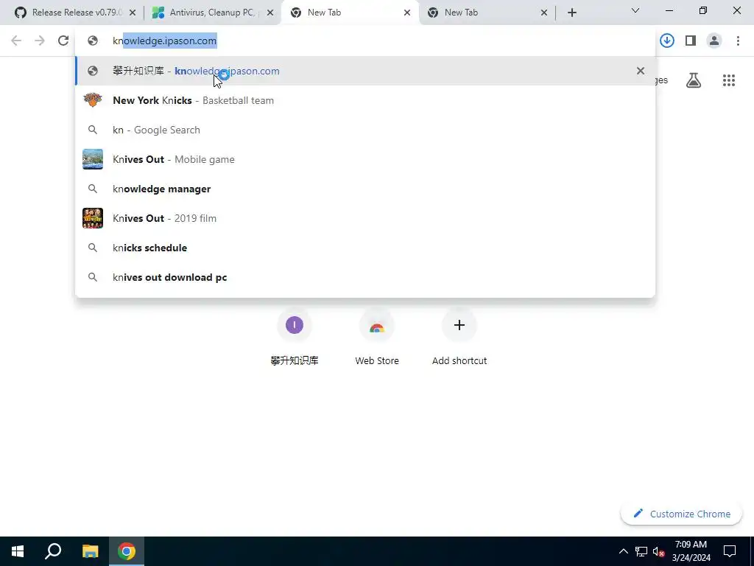Select the knowledge.ipason.com suggestion
Image resolution: width=754 pixels, height=566 pixels.
tap(364, 71)
